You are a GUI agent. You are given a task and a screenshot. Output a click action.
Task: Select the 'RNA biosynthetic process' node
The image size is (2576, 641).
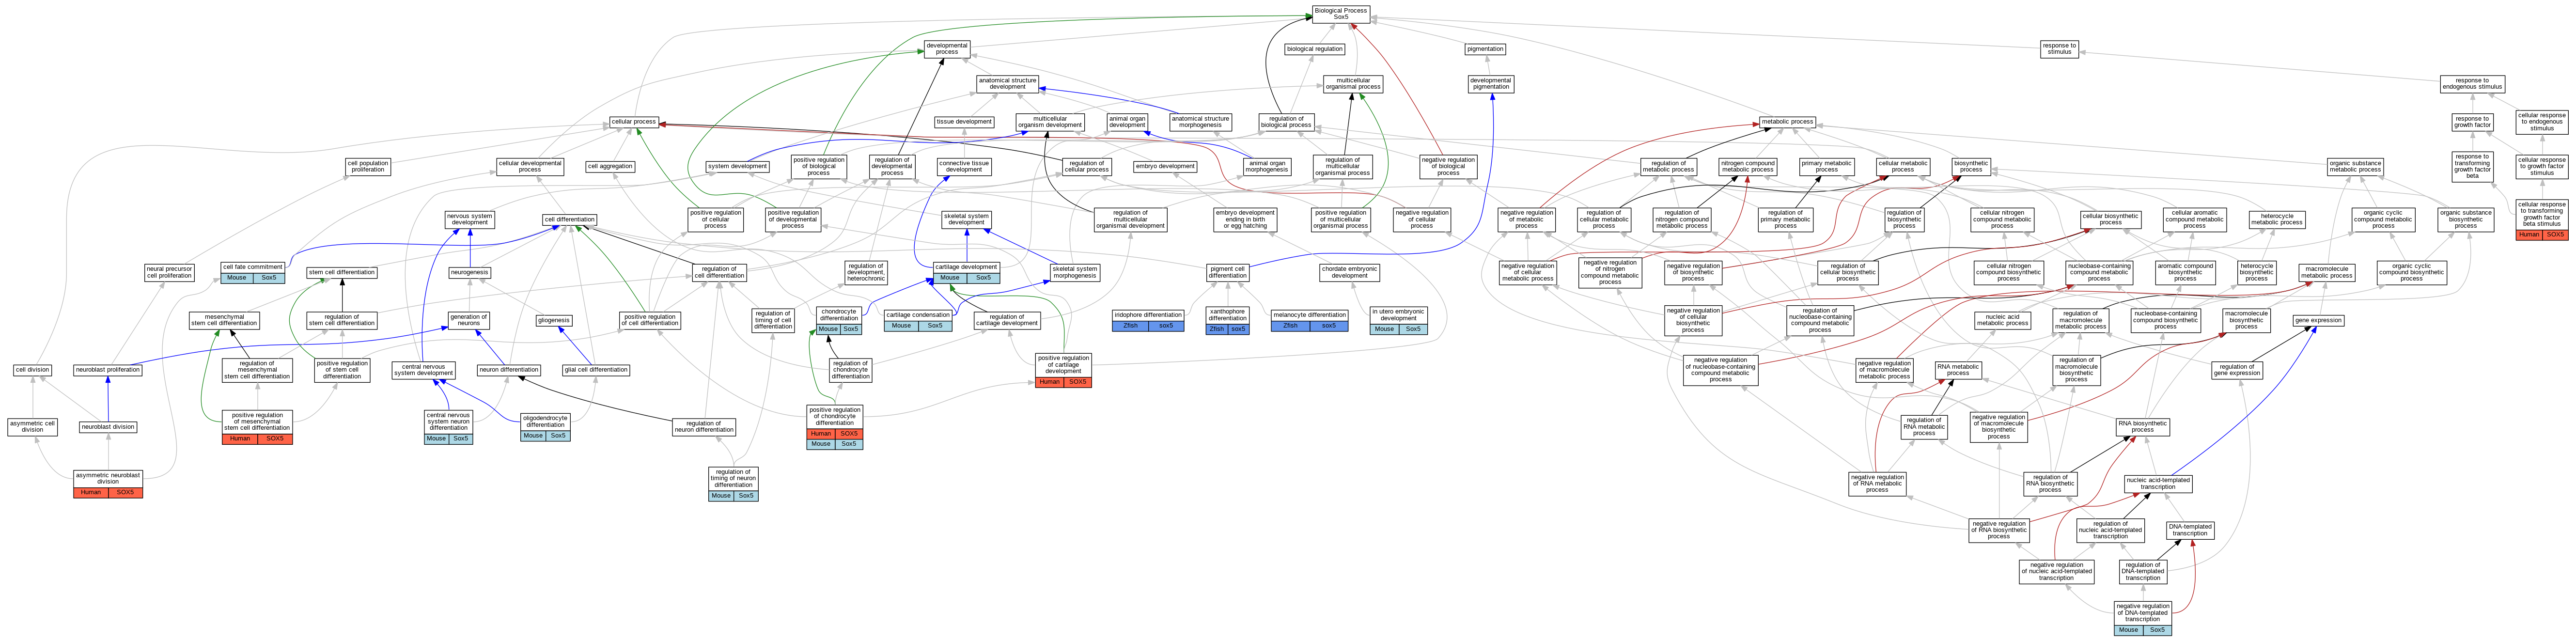(2143, 427)
